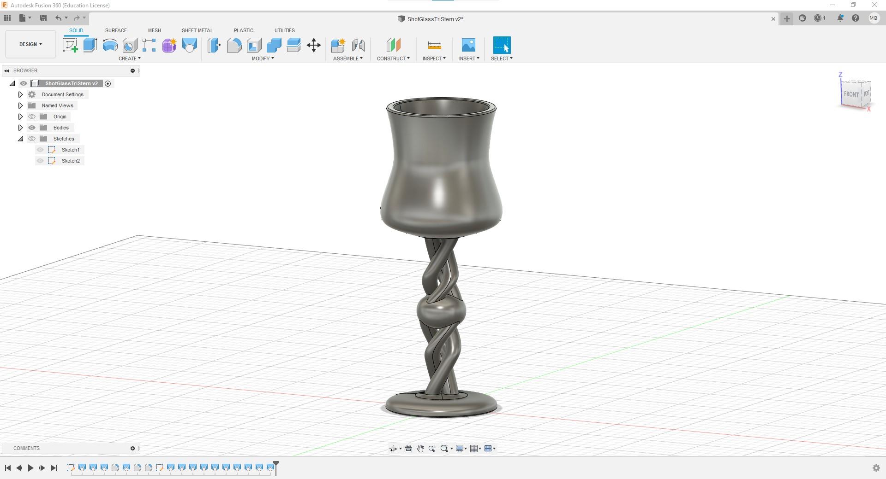The image size is (886, 479).
Task: Open the INSPECT menu
Action: click(x=434, y=58)
